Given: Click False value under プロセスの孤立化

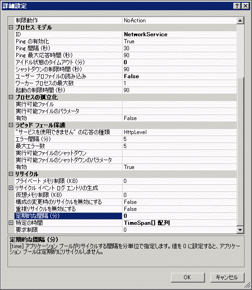Looking at the screenshot, I should (179, 118).
